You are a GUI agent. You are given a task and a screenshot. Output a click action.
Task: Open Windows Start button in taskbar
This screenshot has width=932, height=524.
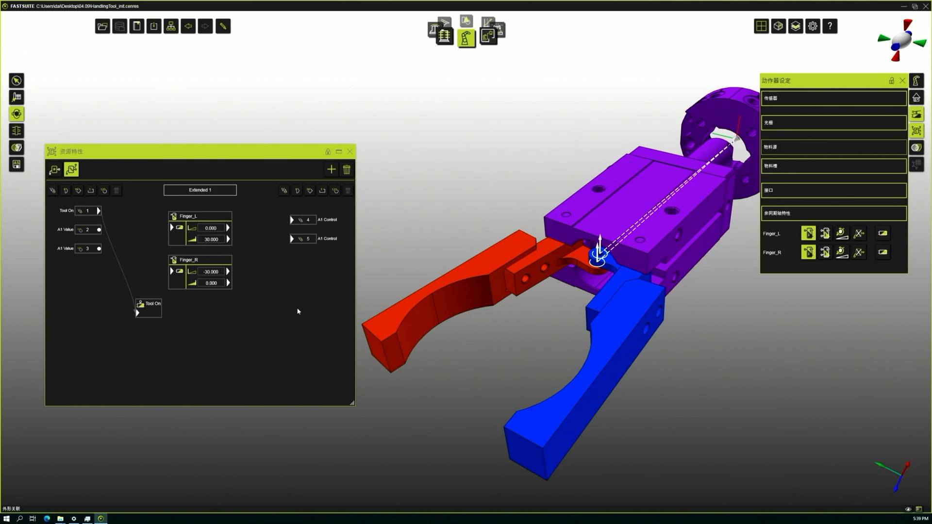tap(6, 519)
